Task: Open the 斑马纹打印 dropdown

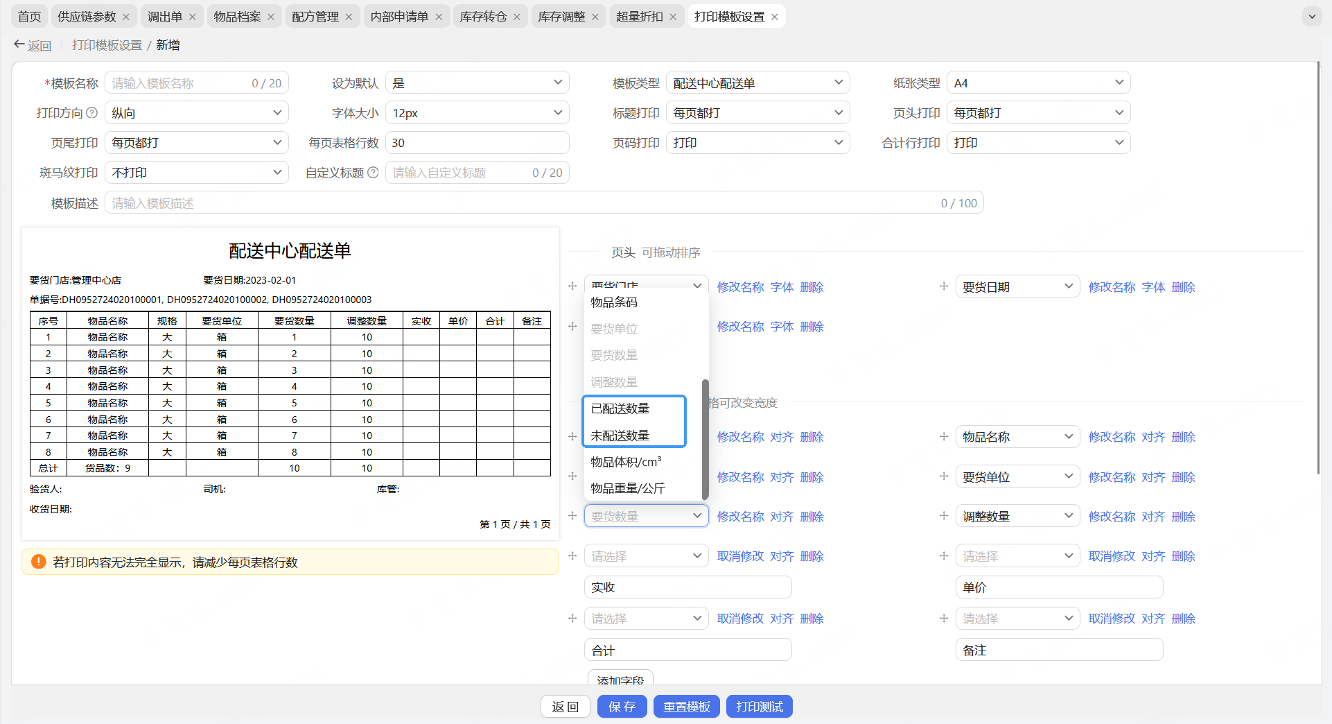Action: [x=196, y=172]
